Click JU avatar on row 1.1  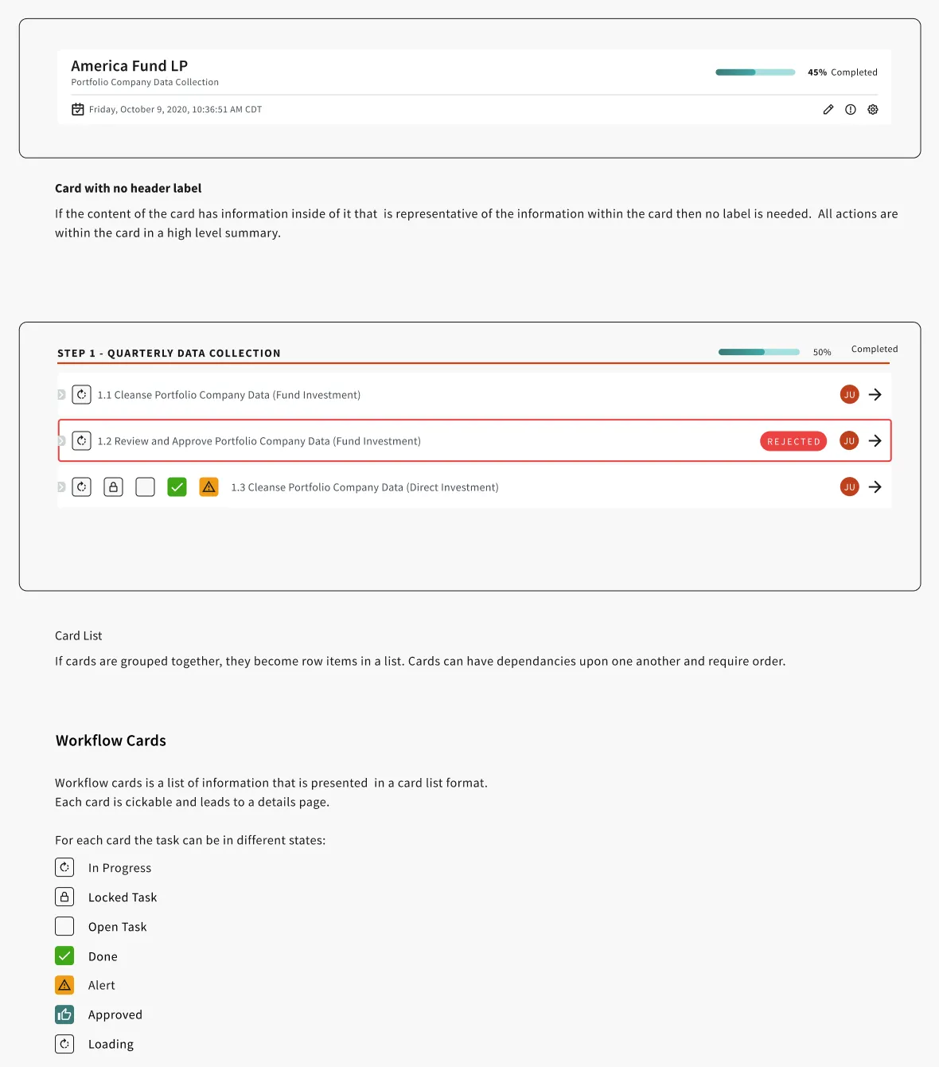pyautogui.click(x=850, y=395)
